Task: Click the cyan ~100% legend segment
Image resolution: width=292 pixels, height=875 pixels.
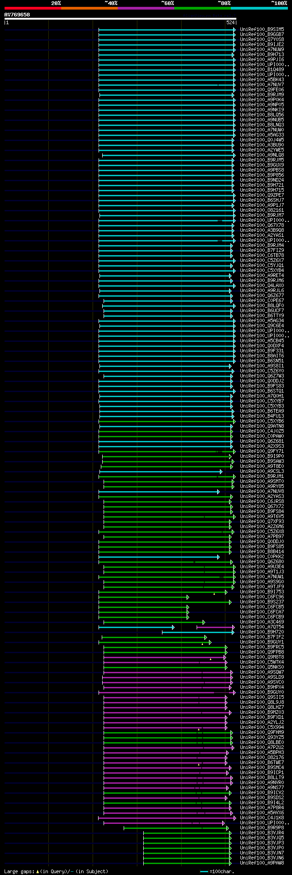Action: click(x=259, y=8)
